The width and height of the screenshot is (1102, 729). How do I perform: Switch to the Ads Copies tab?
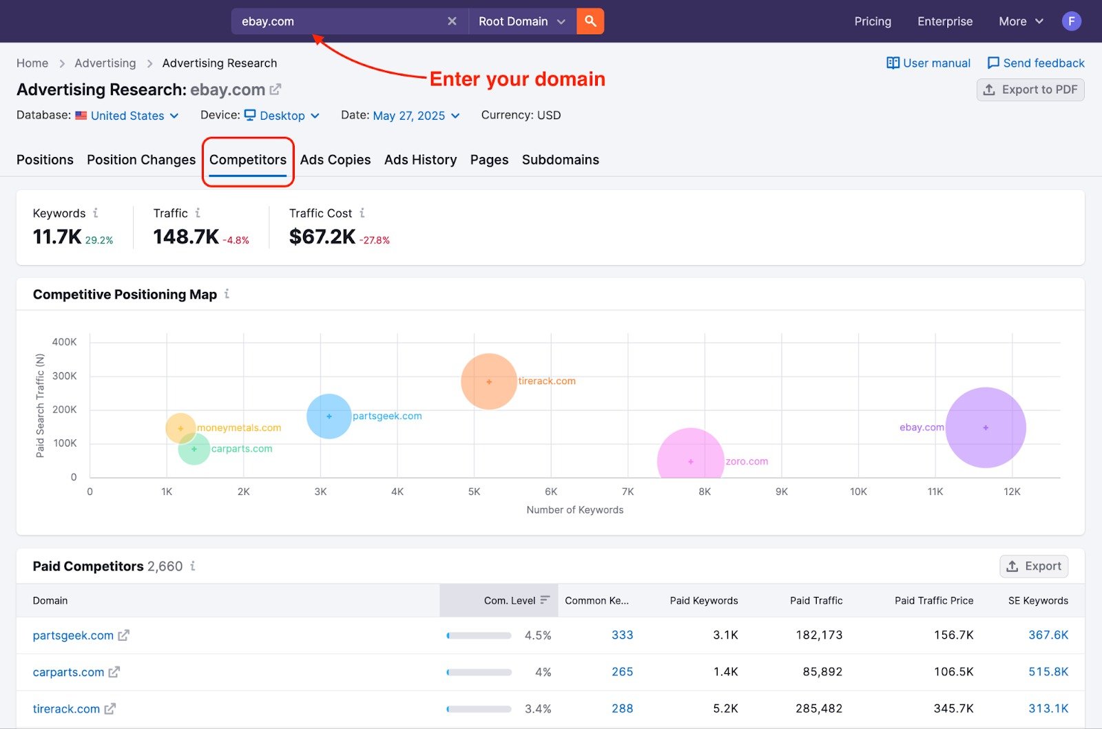(335, 160)
